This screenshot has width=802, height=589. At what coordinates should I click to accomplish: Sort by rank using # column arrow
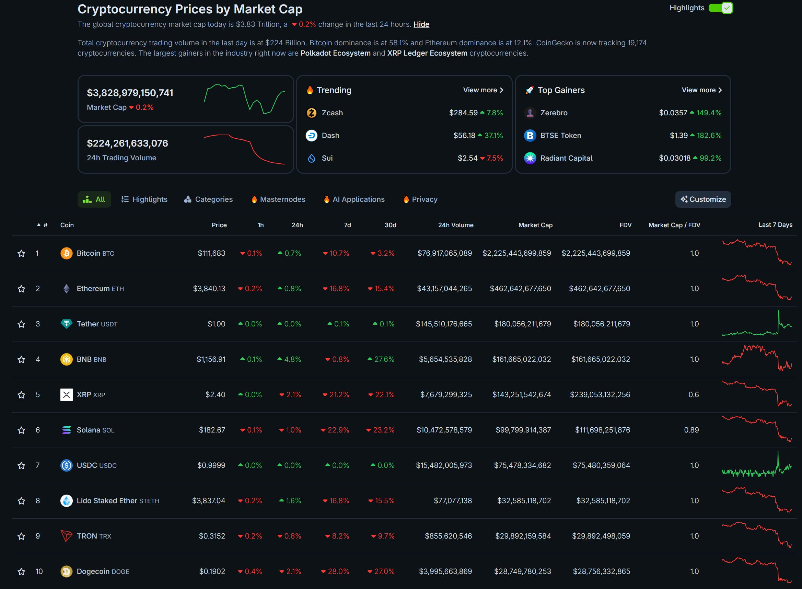[39, 225]
